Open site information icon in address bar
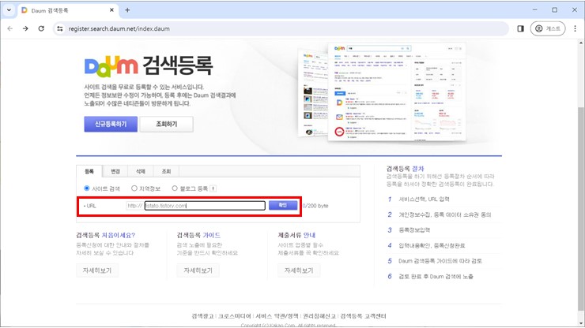The image size is (585, 328). click(x=60, y=28)
